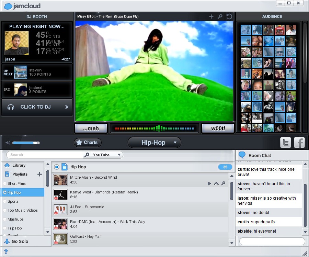309x257 pixels.
Task: Click the chat message input box
Action: [272, 241]
